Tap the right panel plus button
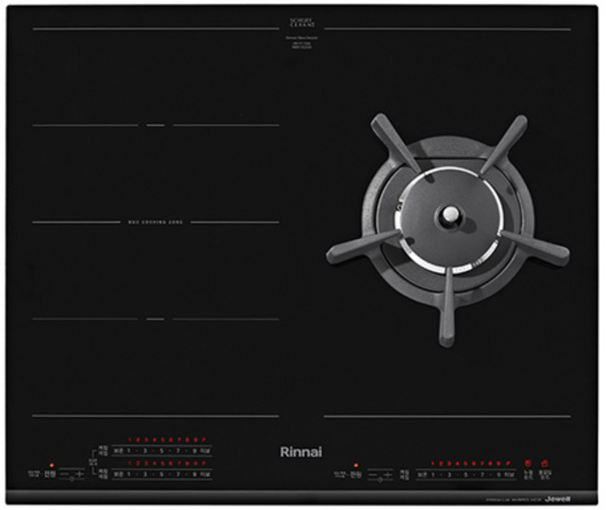The image size is (606, 510). pos(387,475)
